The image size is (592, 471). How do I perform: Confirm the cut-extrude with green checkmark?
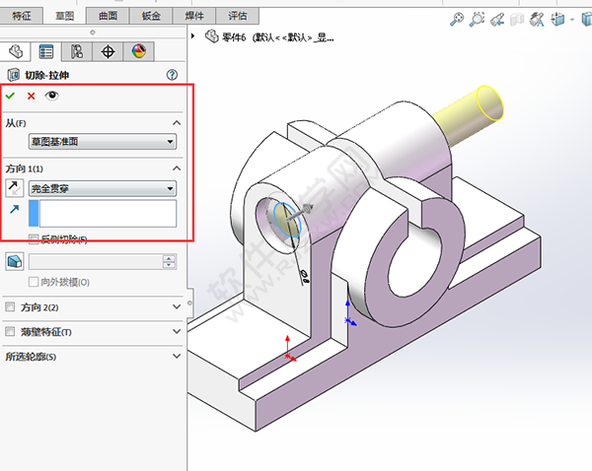pyautogui.click(x=10, y=96)
